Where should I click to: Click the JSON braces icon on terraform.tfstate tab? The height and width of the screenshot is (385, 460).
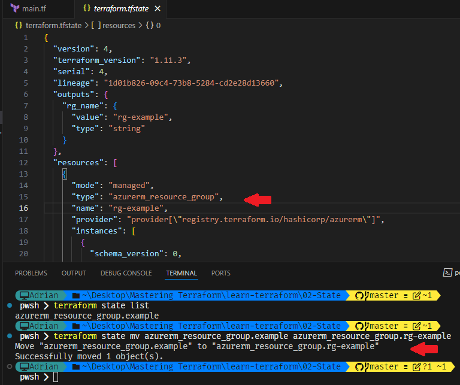(x=87, y=8)
